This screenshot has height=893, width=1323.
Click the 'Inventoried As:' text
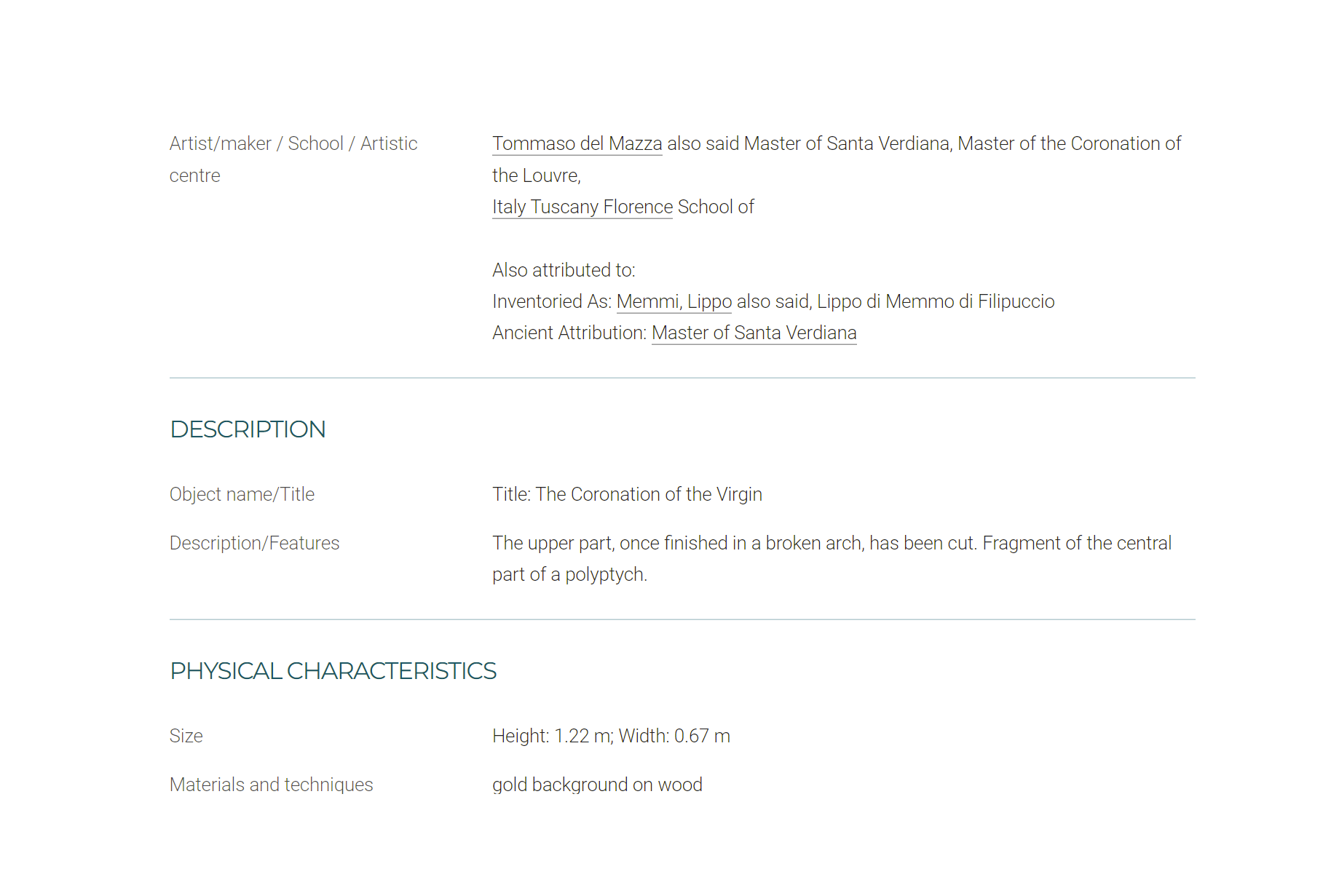[x=552, y=302]
